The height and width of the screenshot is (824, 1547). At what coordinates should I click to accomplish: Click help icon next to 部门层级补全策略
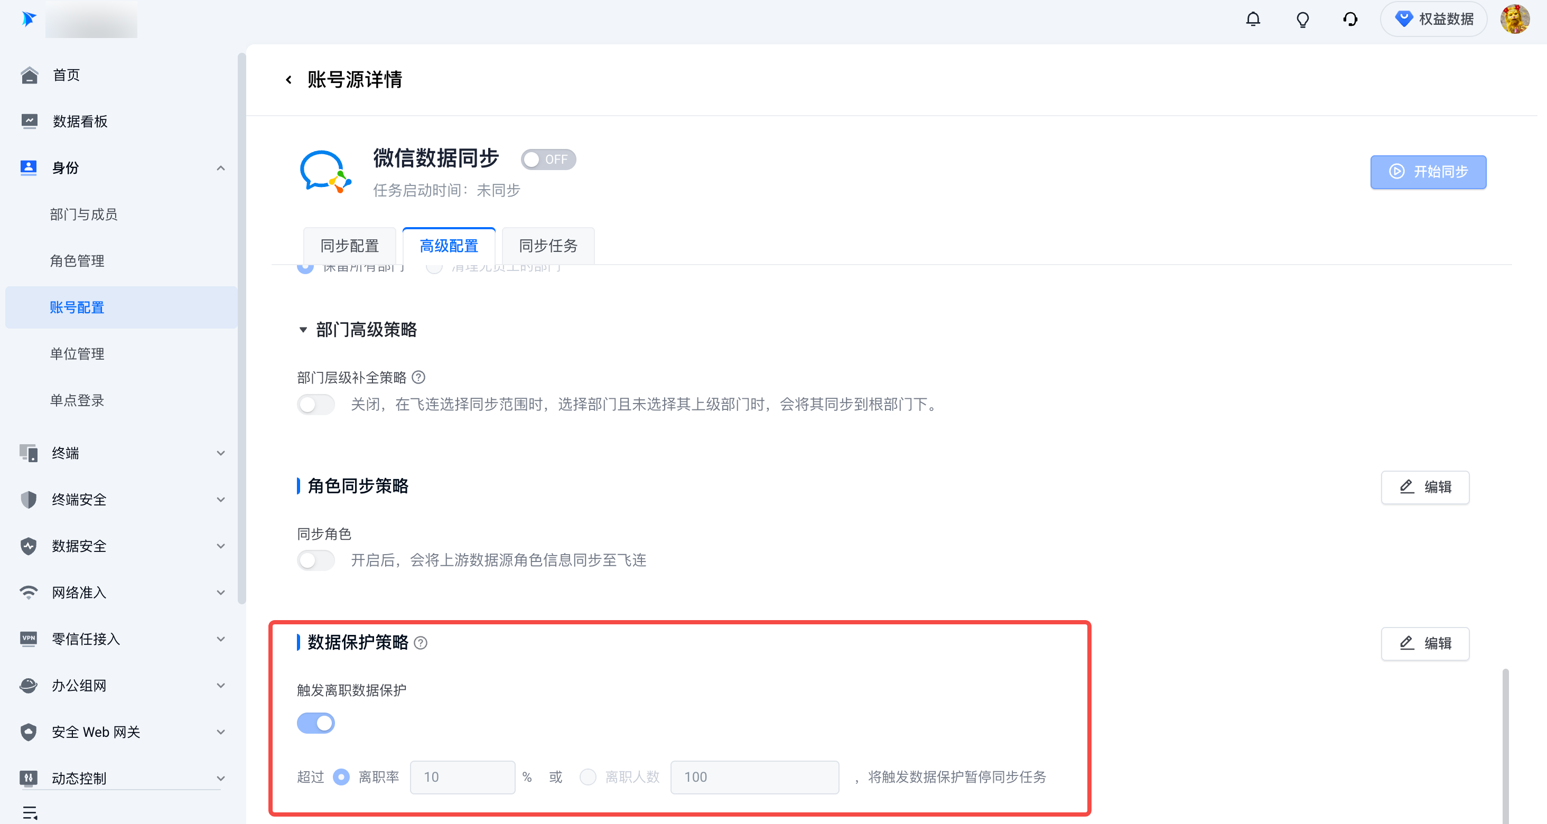click(x=419, y=377)
